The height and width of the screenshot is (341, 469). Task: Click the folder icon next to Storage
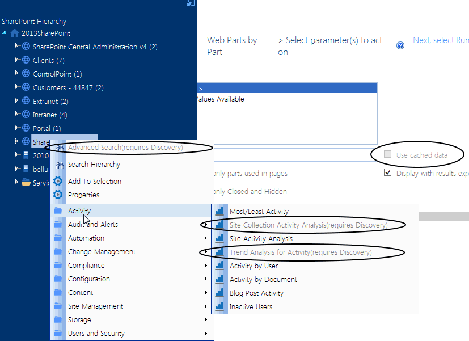[58, 319]
